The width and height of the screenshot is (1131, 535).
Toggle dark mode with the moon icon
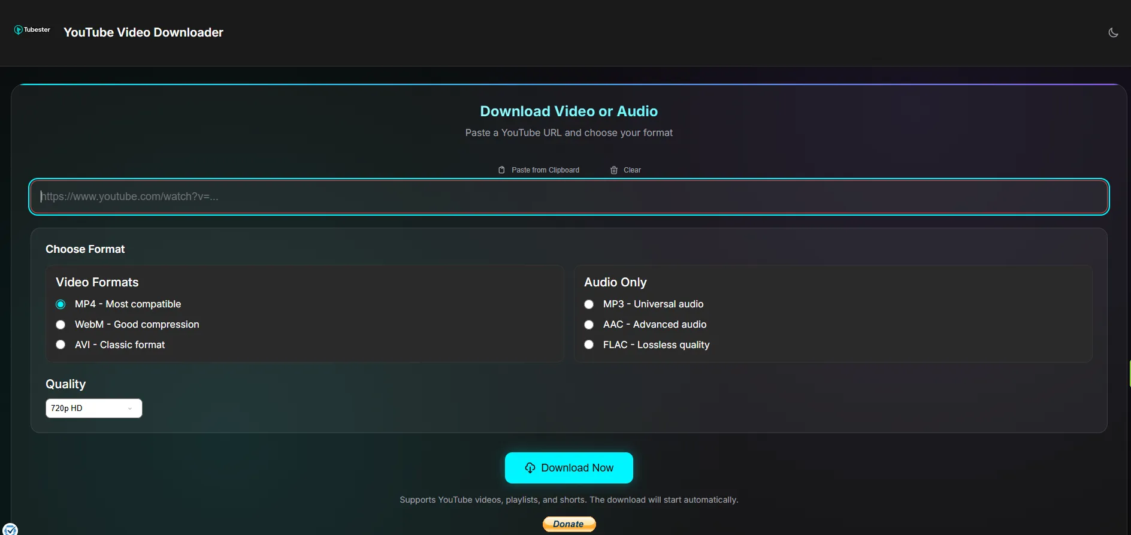1113,33
